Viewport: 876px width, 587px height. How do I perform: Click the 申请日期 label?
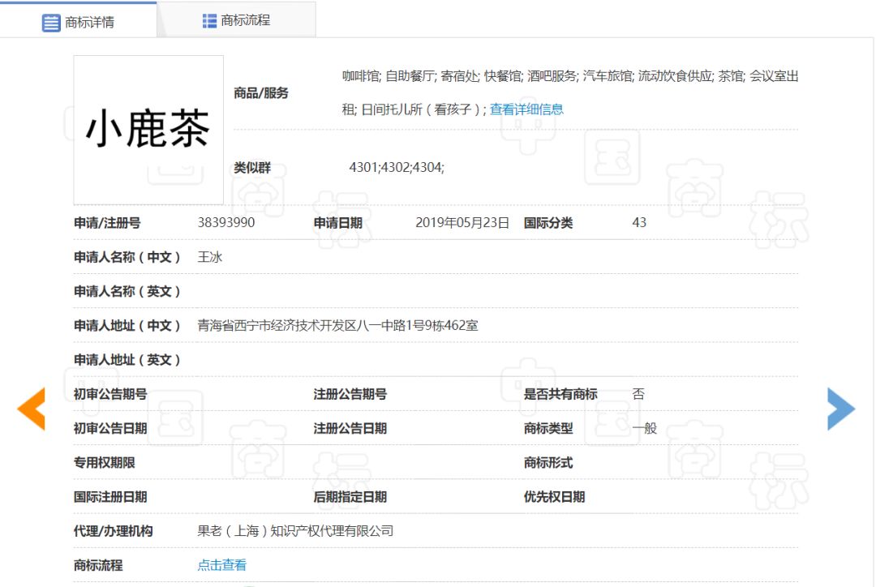[338, 223]
